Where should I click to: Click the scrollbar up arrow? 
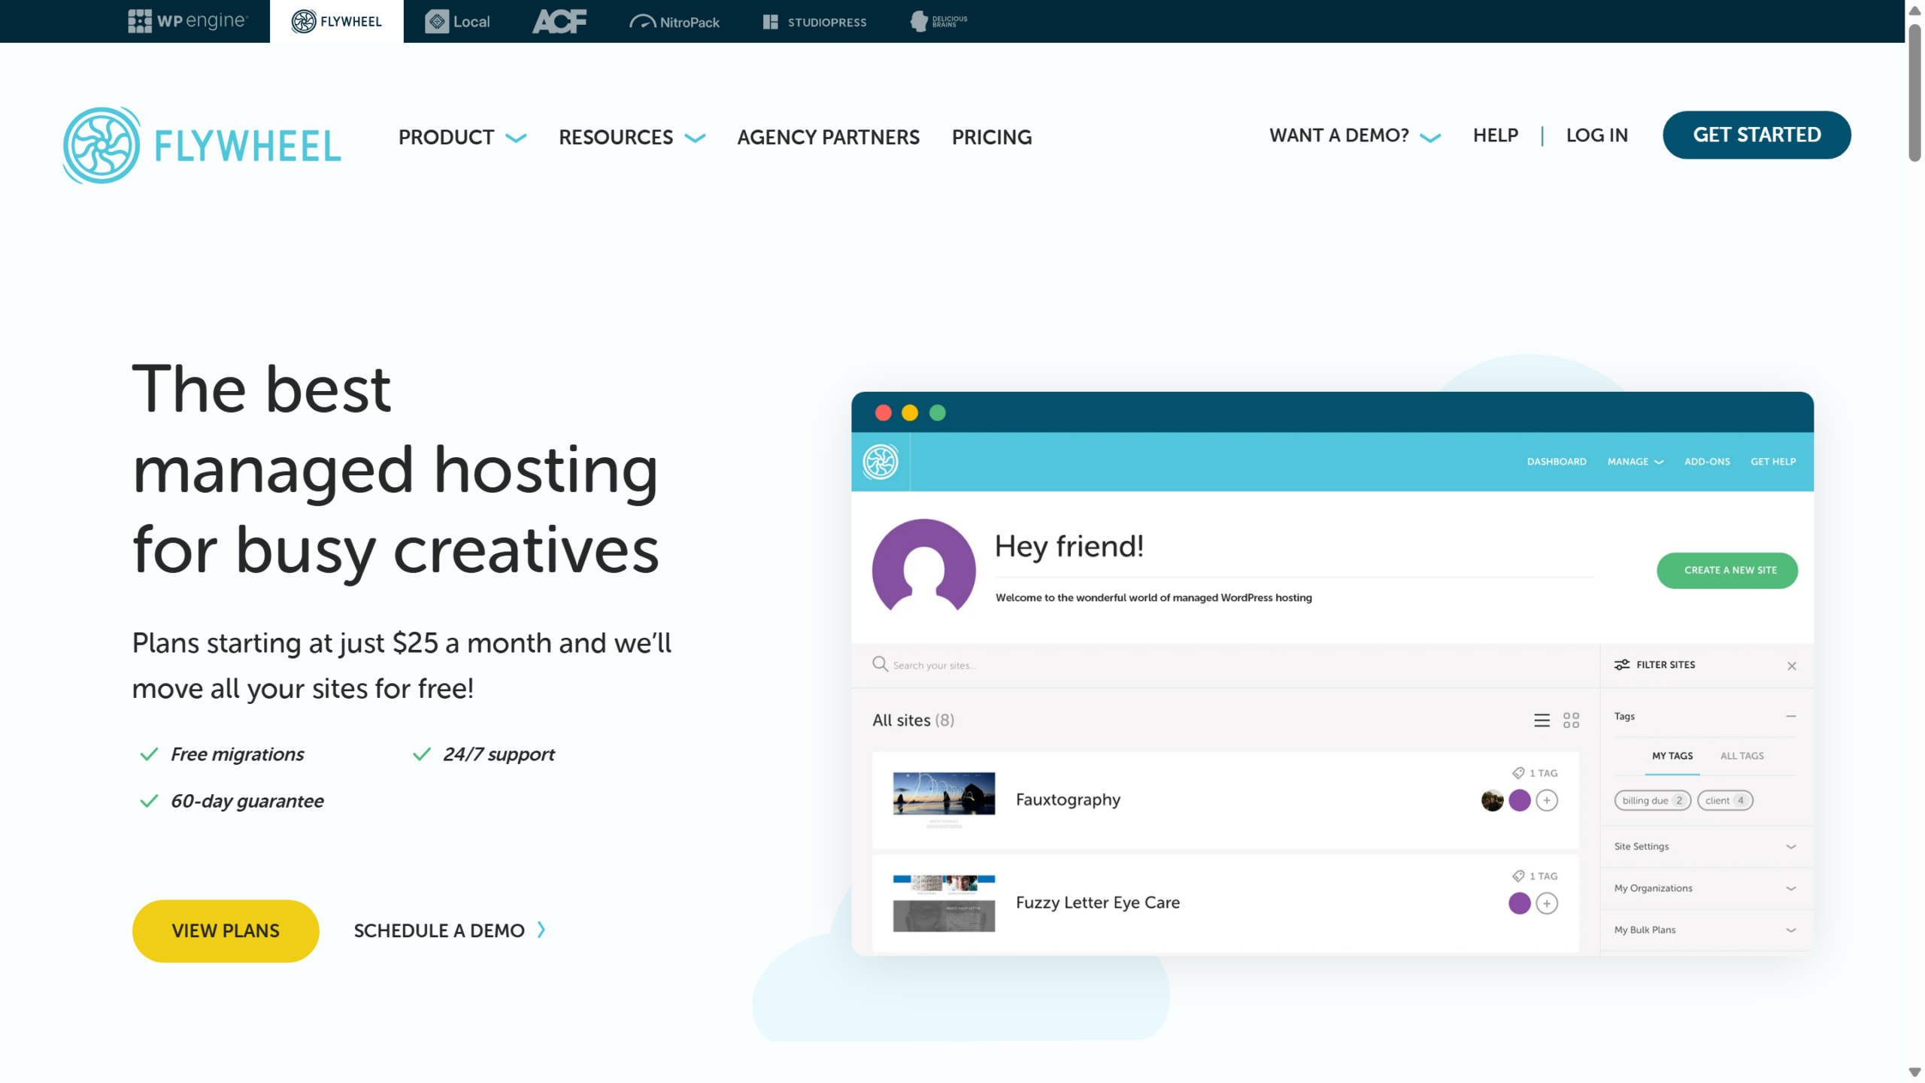[1914, 10]
